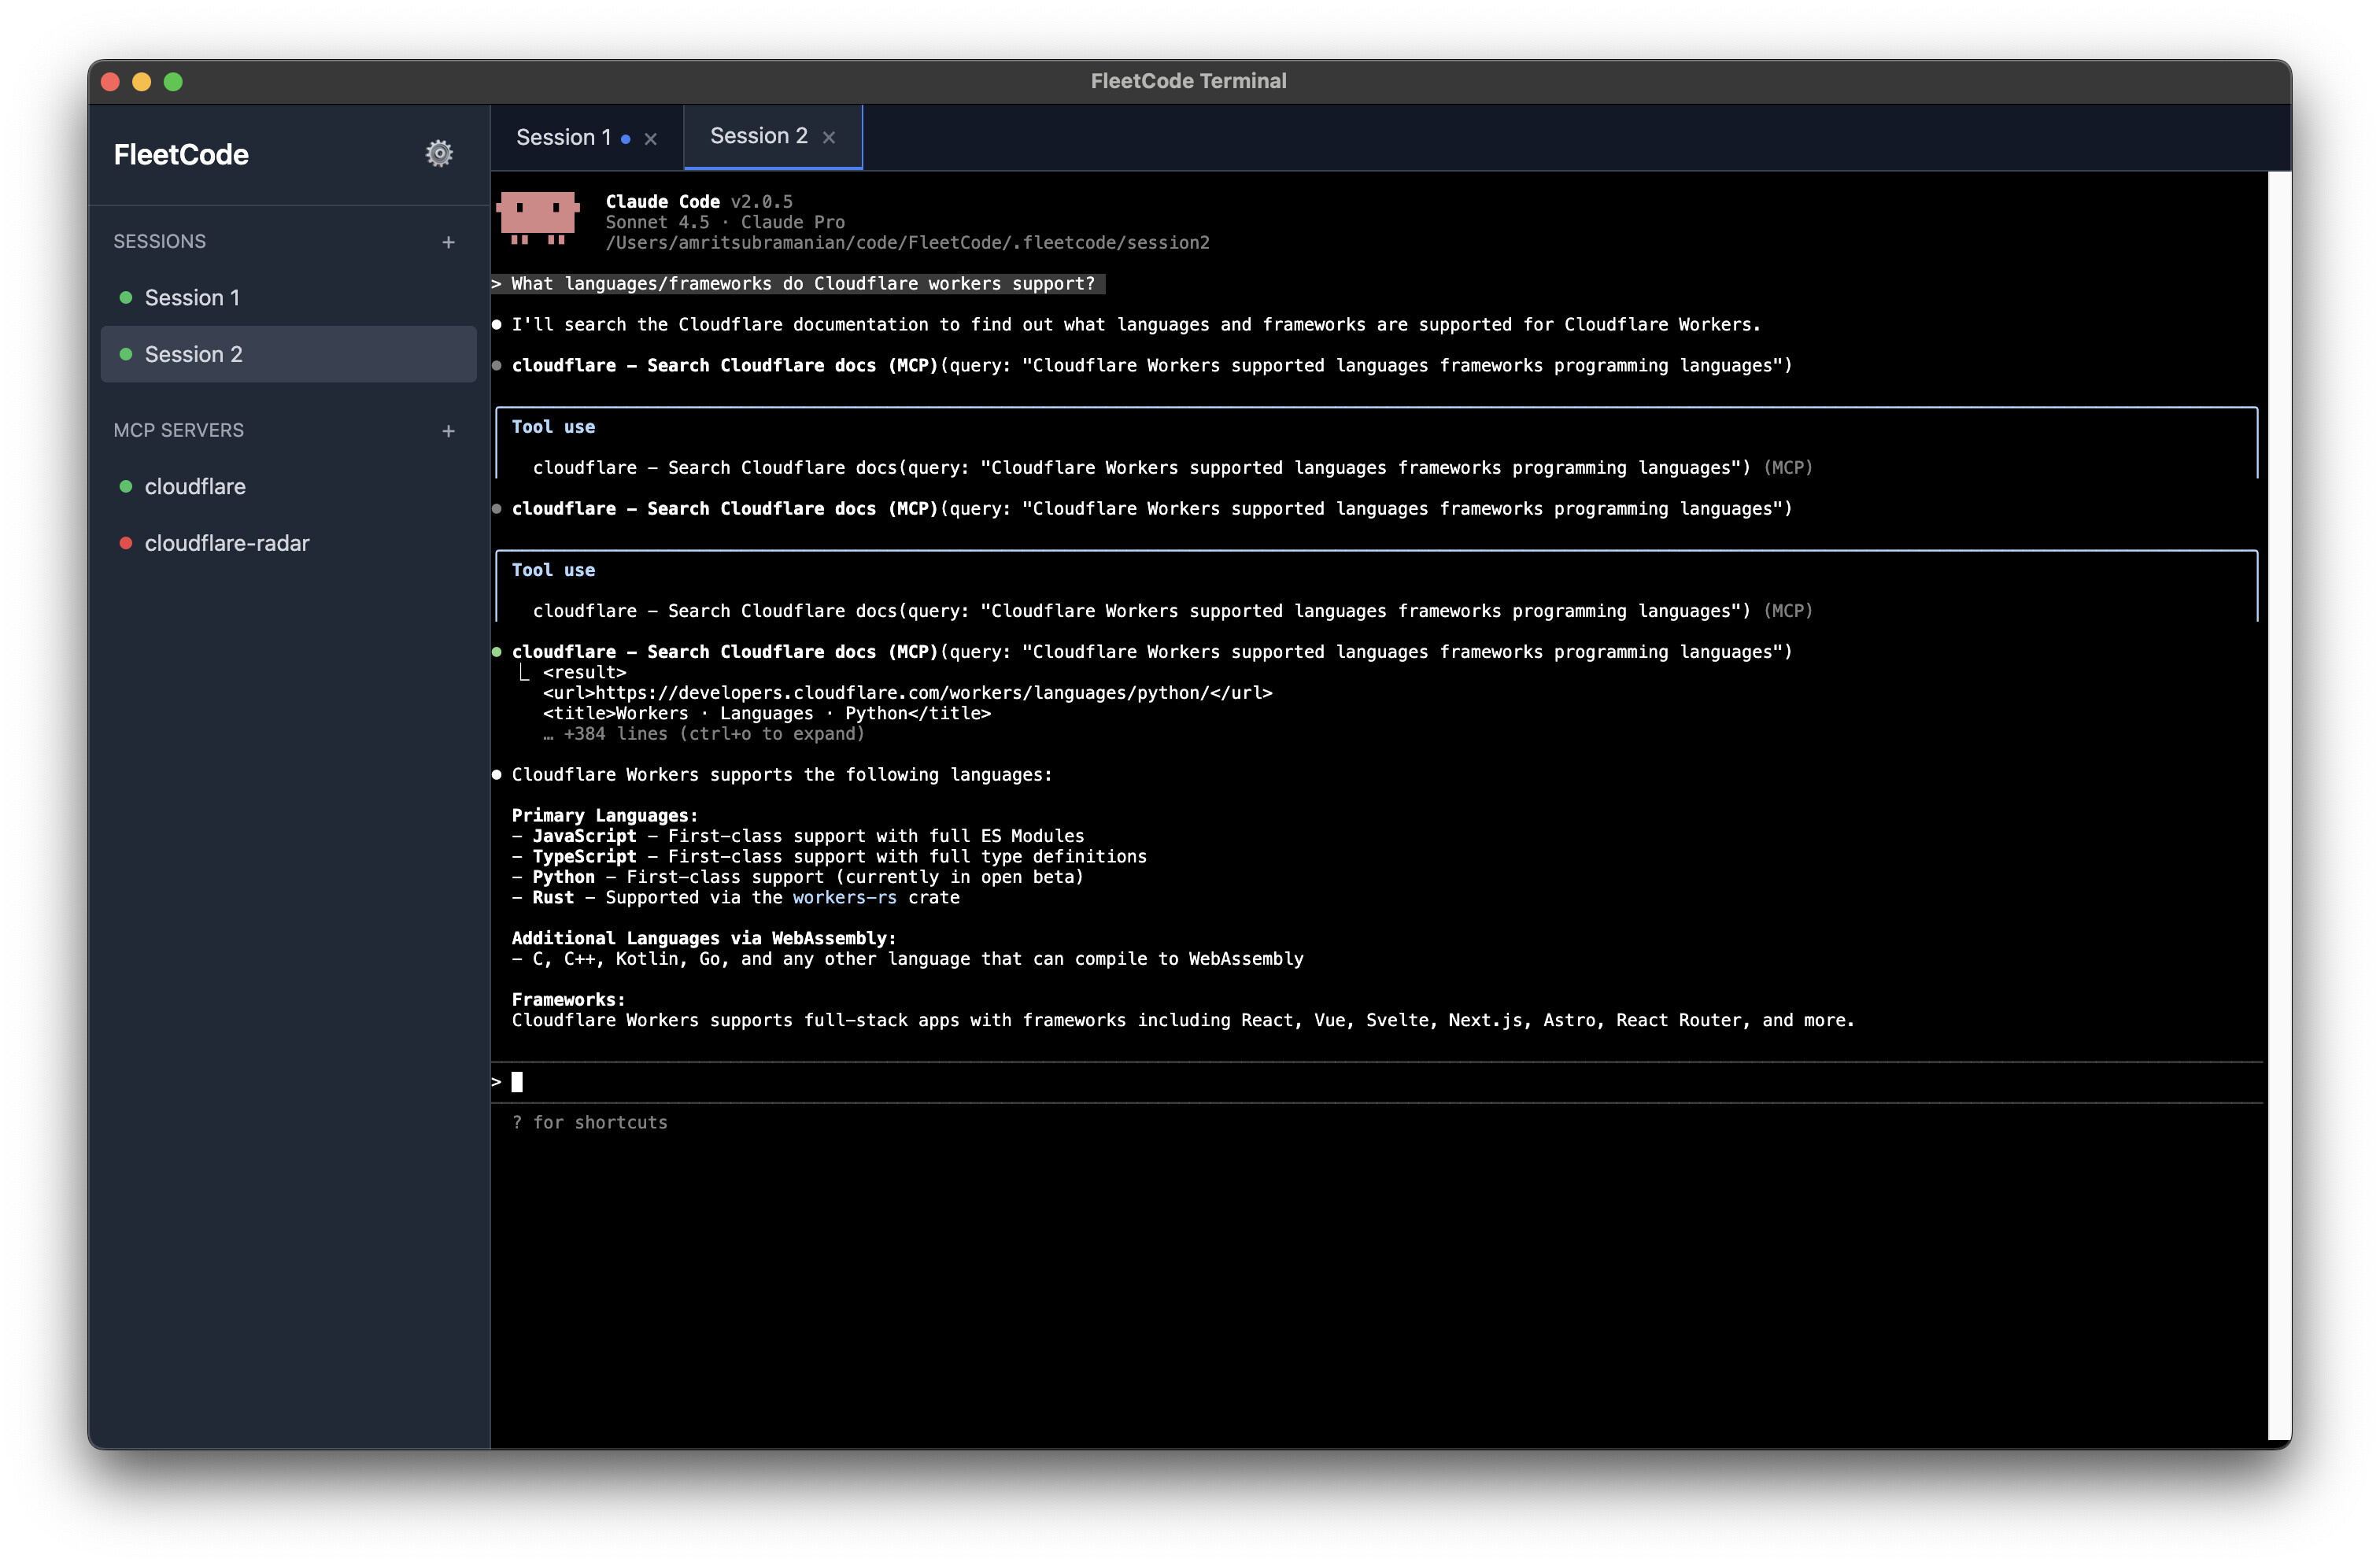The height and width of the screenshot is (1566, 2380).
Task: Click the cloudflare-radar red status dot
Action: click(x=126, y=543)
